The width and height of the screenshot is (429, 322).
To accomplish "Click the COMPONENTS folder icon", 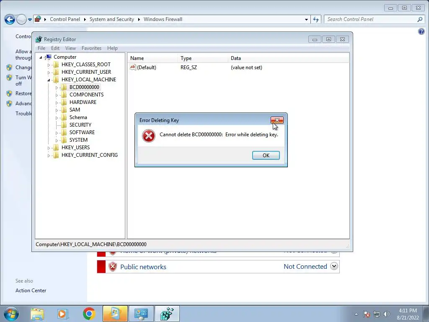I will tap(64, 95).
